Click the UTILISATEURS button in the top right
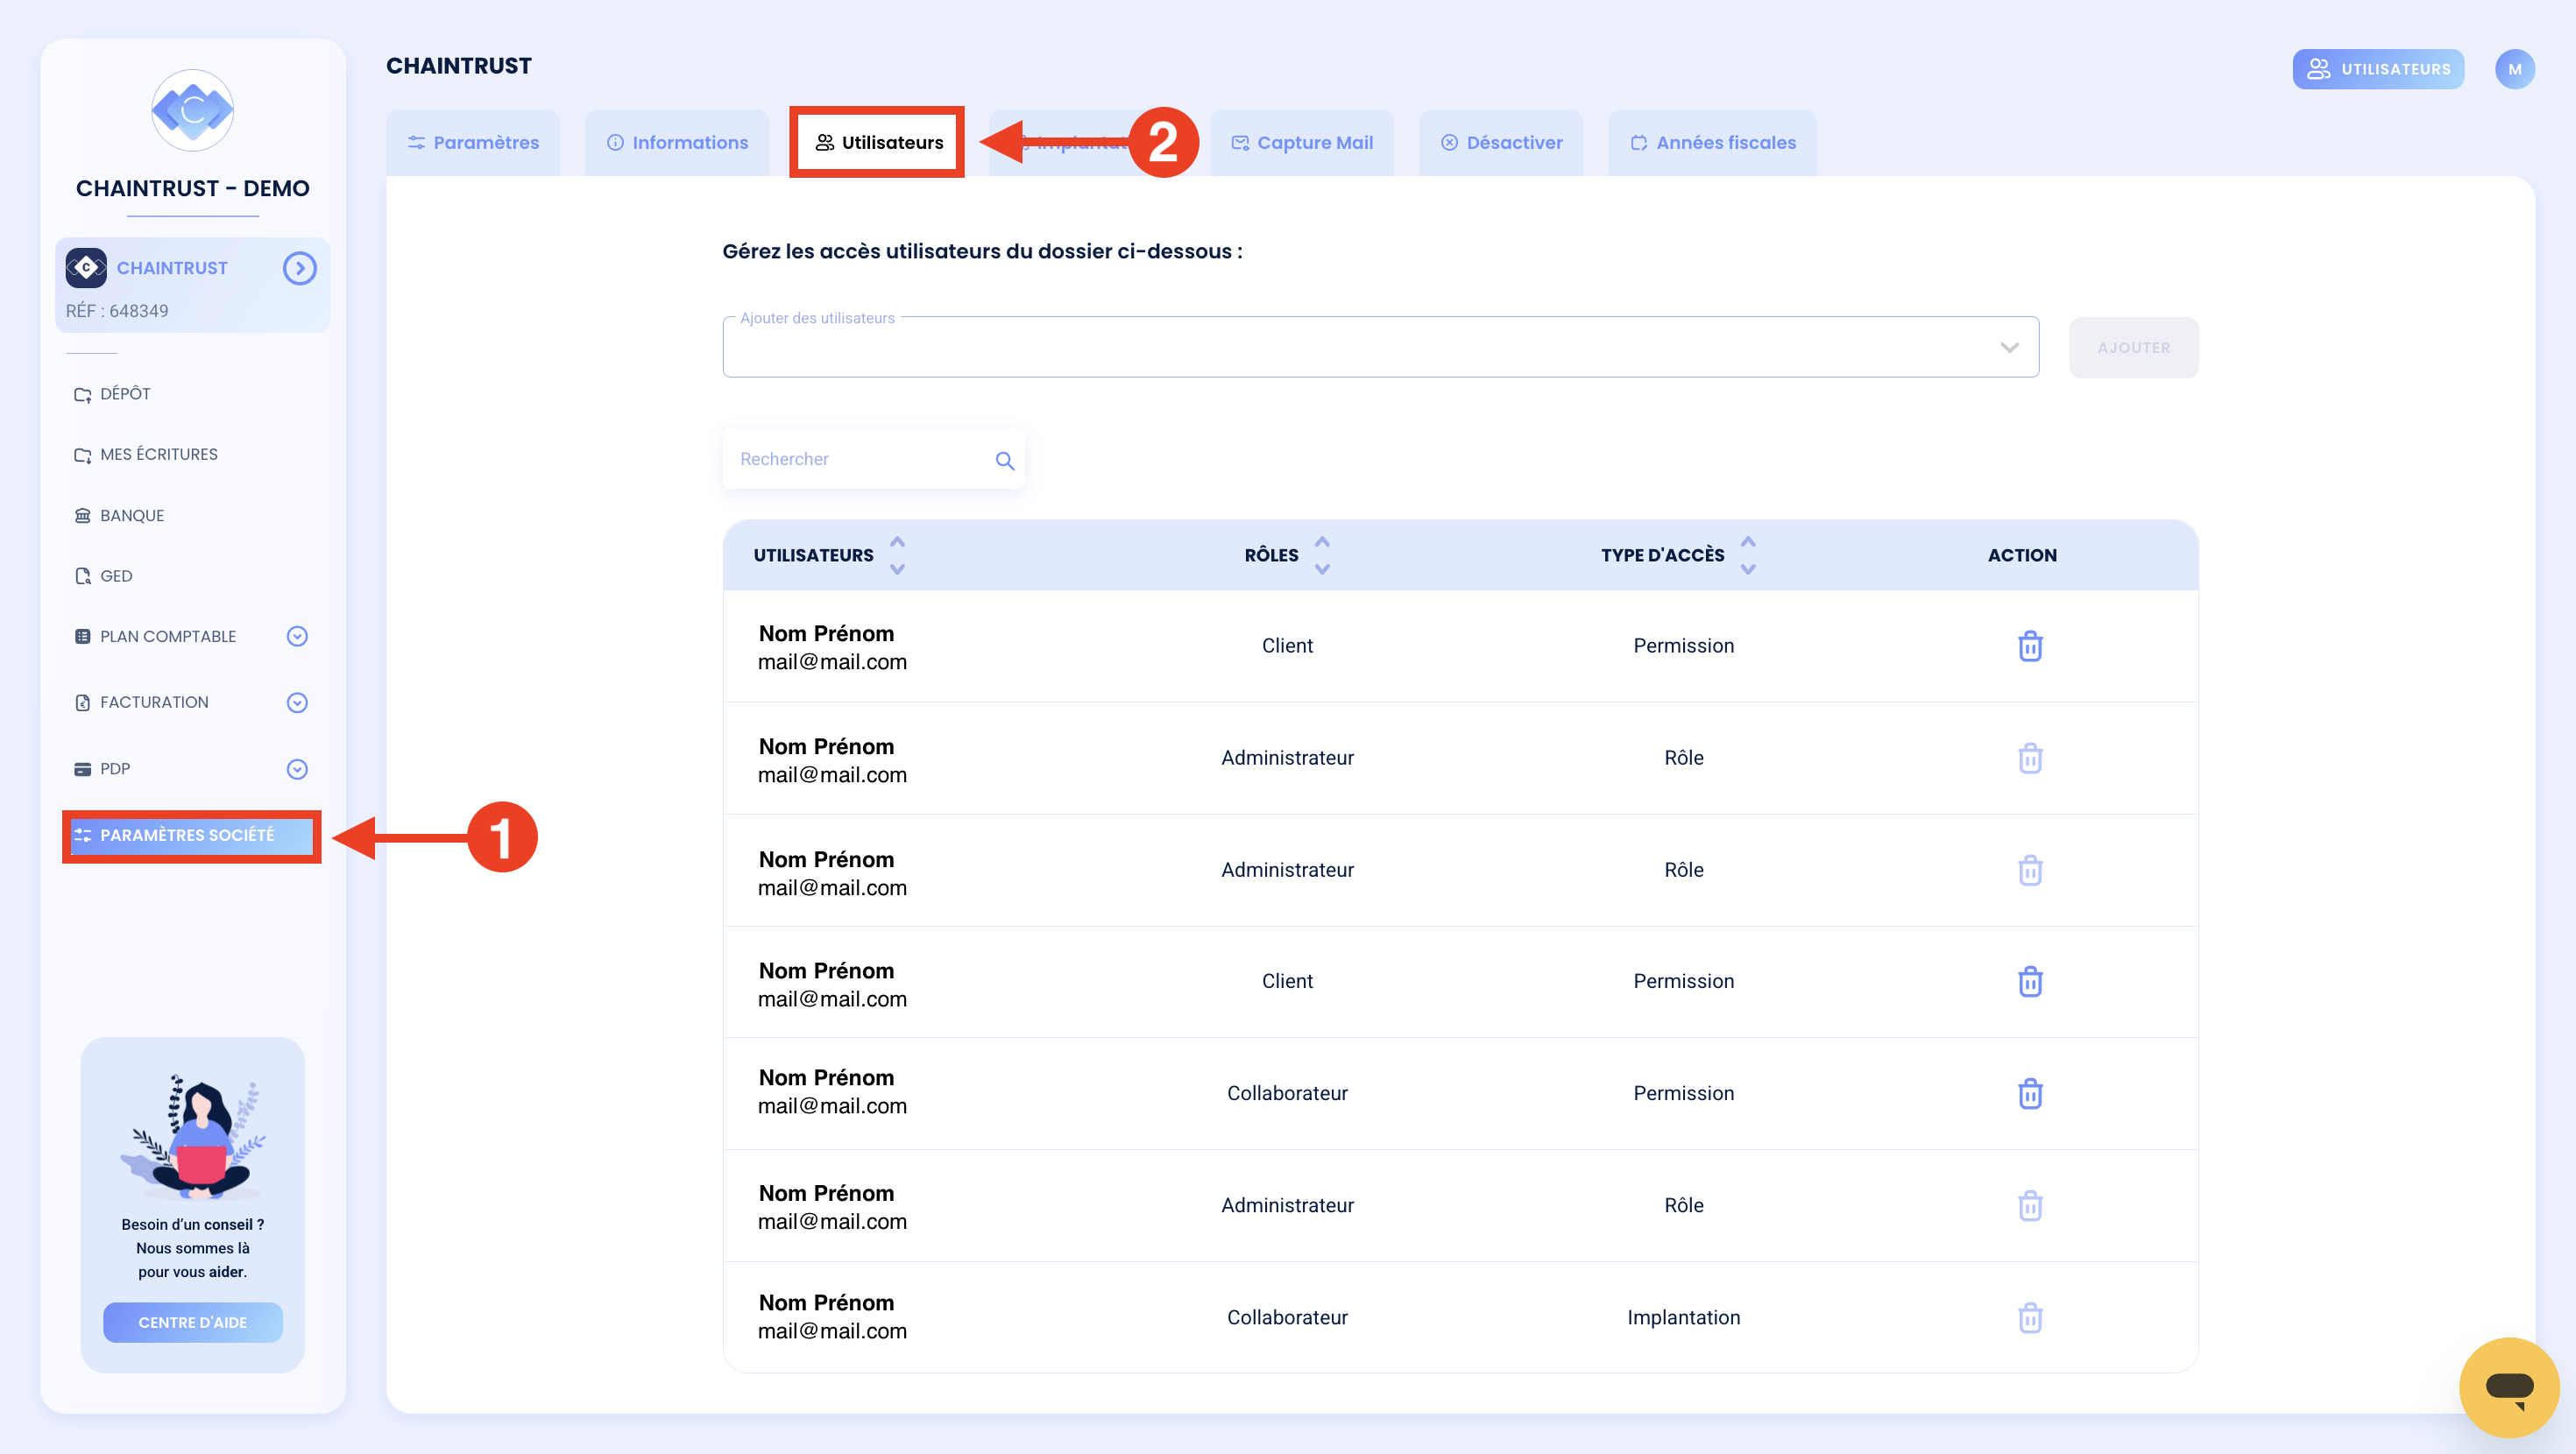Screen dimensions: 2576x1454 (2378, 69)
